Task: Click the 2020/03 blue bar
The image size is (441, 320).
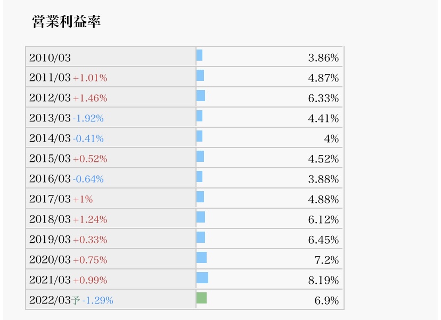Action: pos(202,258)
